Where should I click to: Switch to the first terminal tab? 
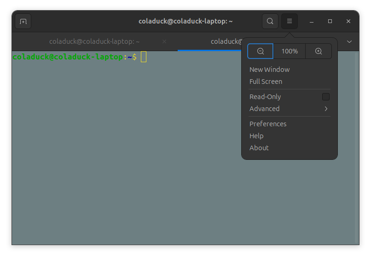click(x=94, y=41)
